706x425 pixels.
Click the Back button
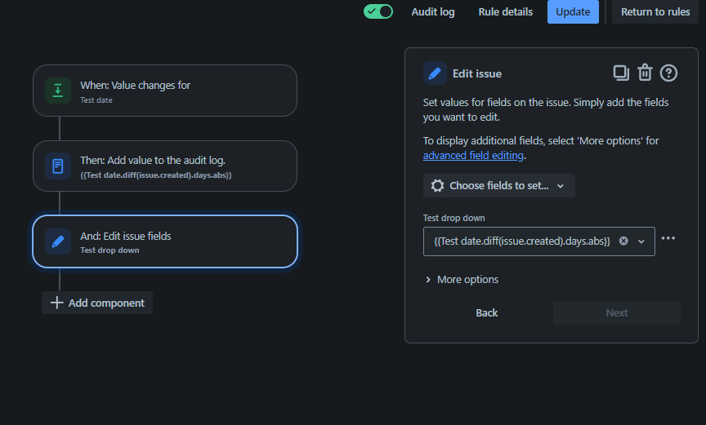pyautogui.click(x=487, y=312)
